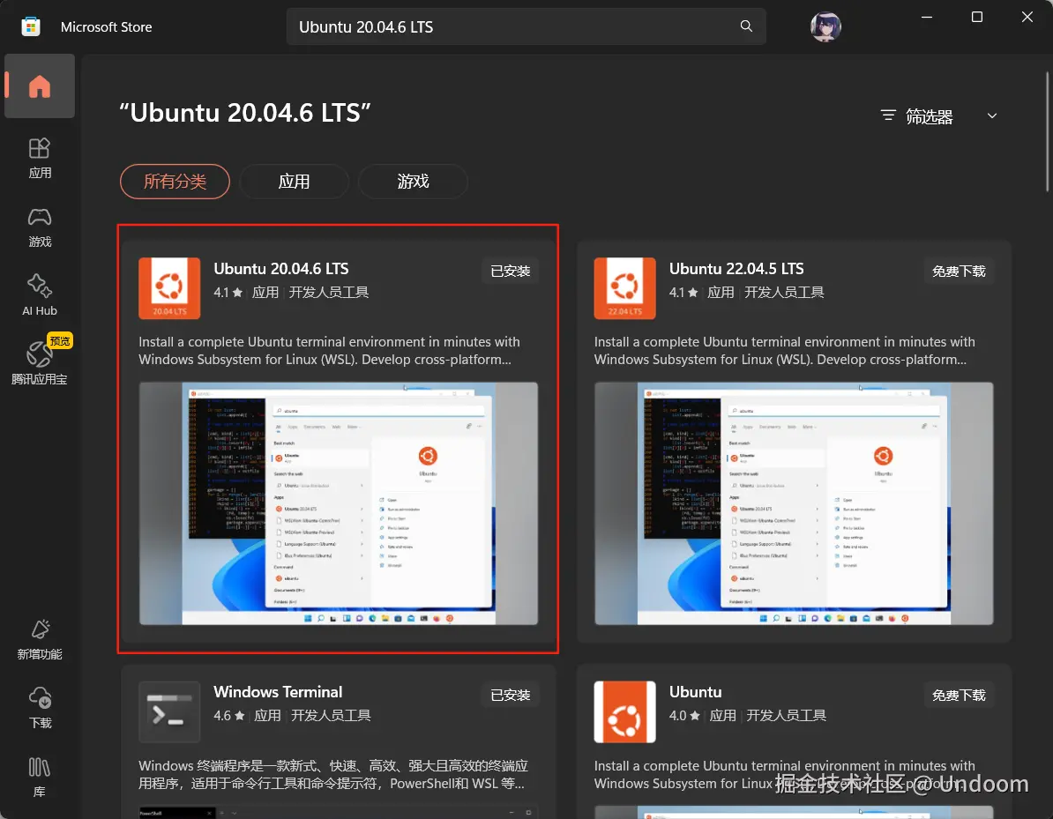Screen dimensions: 1053x819
Task: Click the vertical scrollbar on the right
Action: pos(1048,130)
